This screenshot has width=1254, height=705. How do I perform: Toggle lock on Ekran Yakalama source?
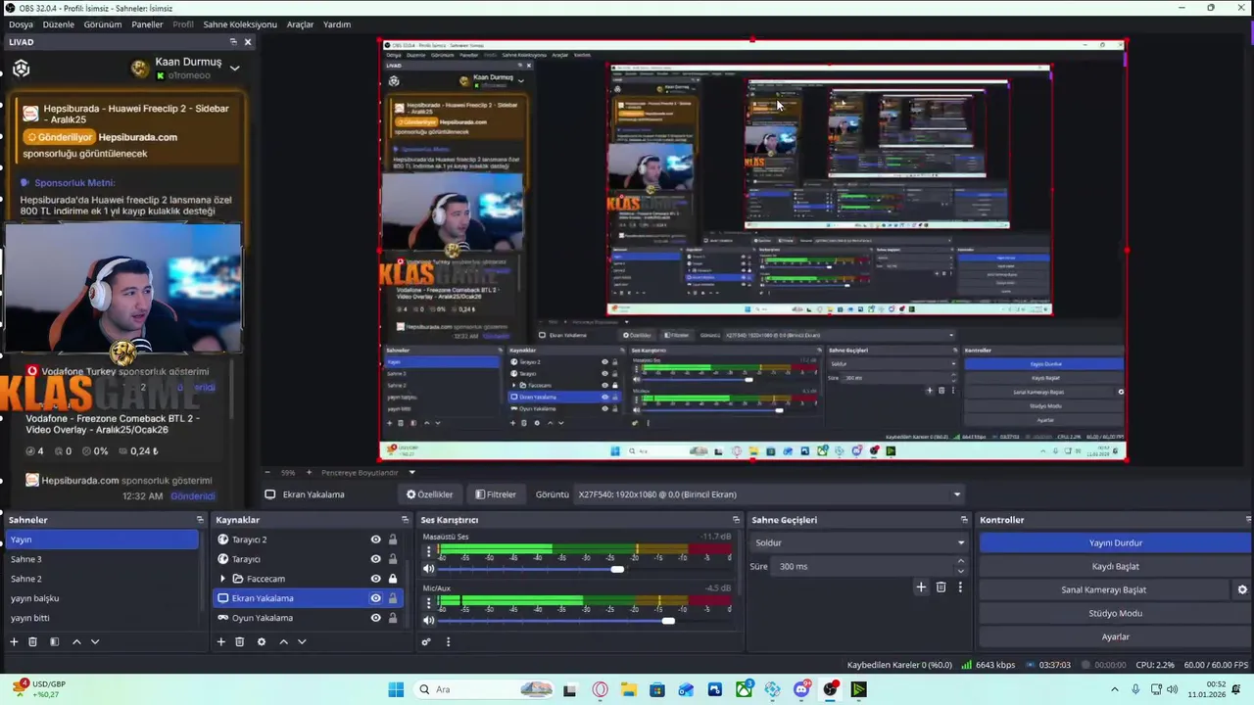pyautogui.click(x=393, y=598)
